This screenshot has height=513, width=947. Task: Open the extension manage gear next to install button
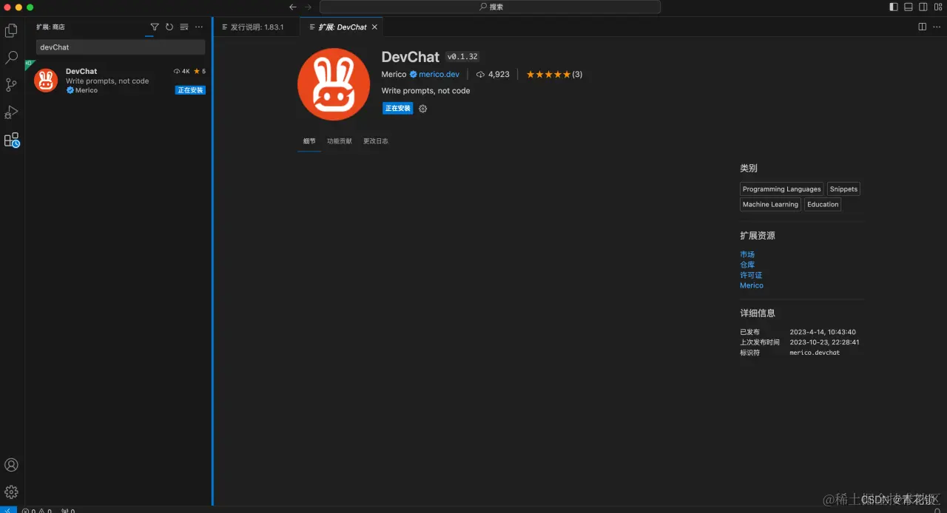click(423, 109)
